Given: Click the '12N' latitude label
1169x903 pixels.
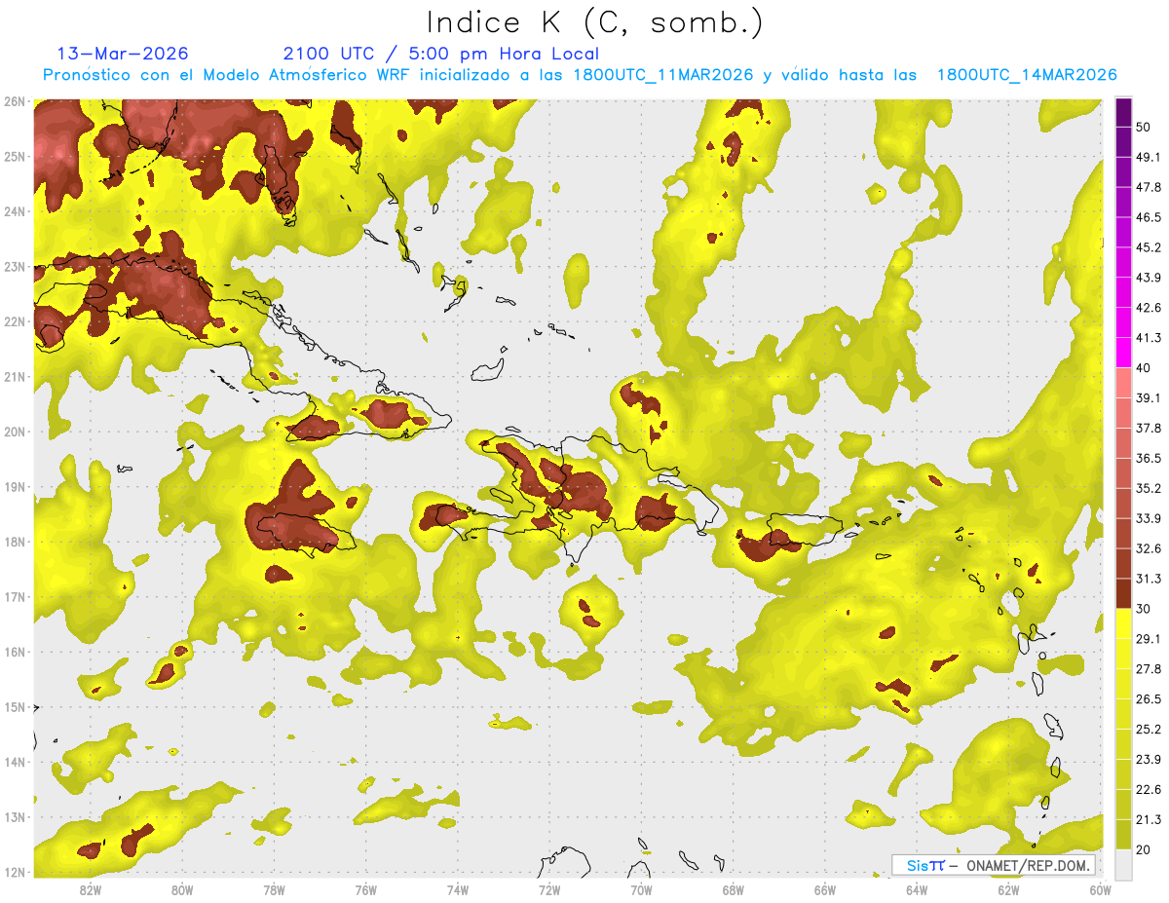Looking at the screenshot, I should (15, 872).
